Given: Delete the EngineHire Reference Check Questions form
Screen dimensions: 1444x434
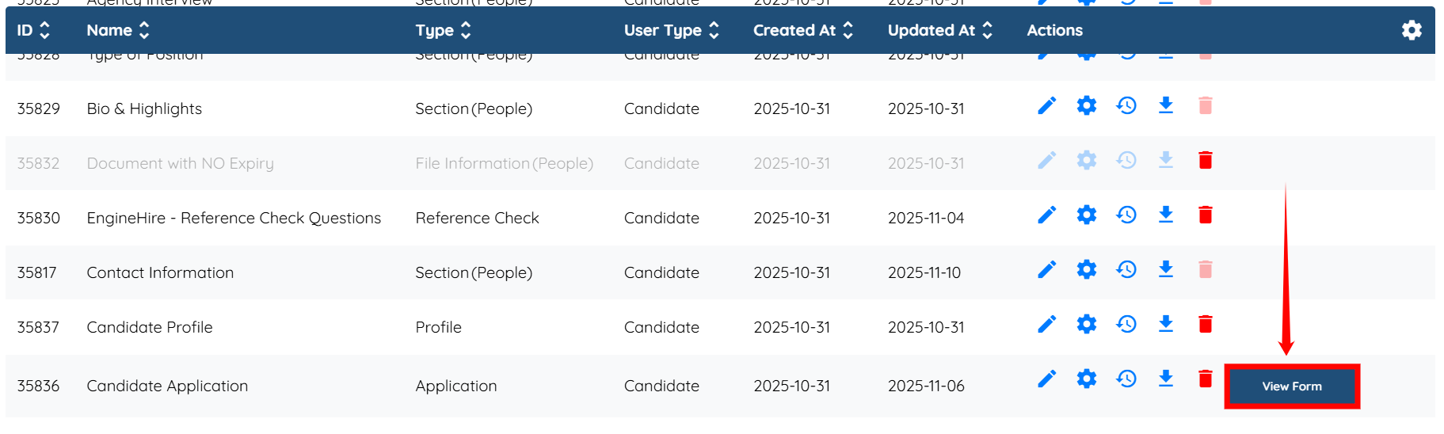Looking at the screenshot, I should pyautogui.click(x=1205, y=215).
